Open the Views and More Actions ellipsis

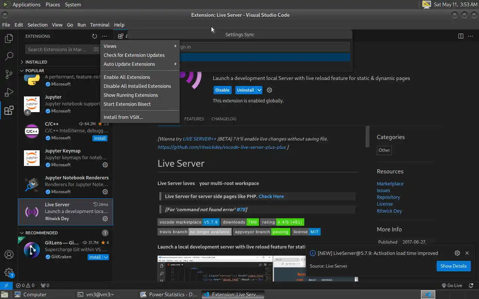[x=104, y=36]
